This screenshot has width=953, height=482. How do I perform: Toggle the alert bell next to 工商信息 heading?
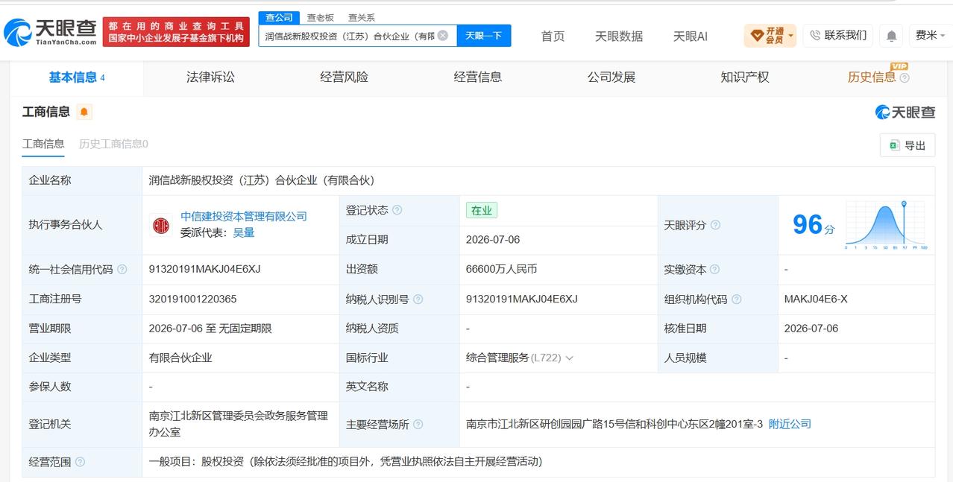[84, 112]
